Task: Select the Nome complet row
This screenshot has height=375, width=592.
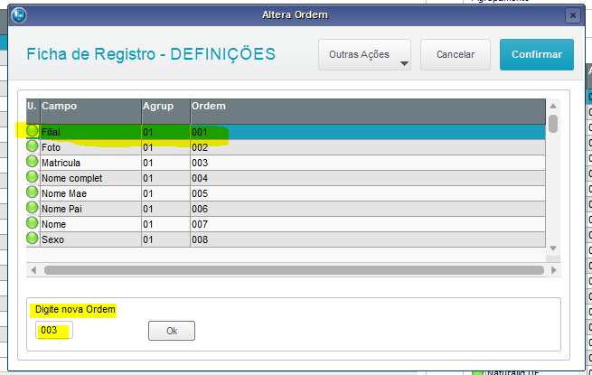Action: [x=286, y=178]
